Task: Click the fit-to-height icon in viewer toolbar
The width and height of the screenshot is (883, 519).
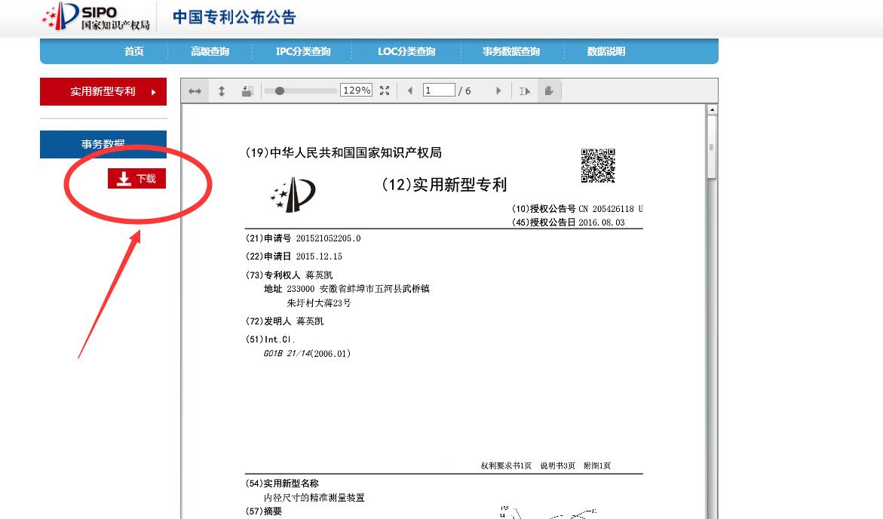Action: [x=222, y=91]
